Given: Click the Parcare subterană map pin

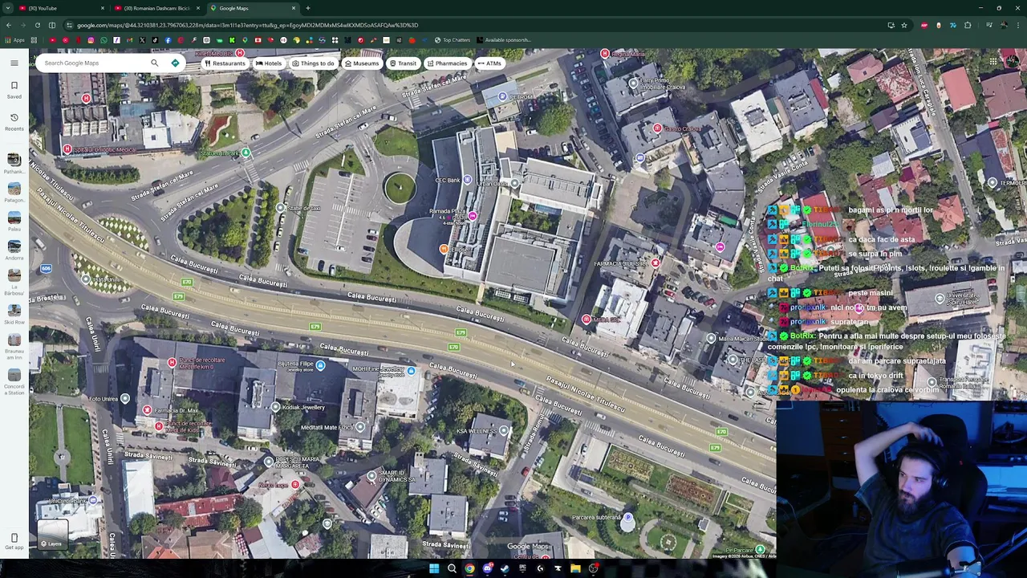Looking at the screenshot, I should click(627, 518).
